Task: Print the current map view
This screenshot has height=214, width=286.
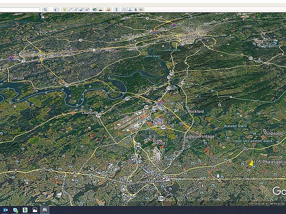Action: tap(130, 9)
